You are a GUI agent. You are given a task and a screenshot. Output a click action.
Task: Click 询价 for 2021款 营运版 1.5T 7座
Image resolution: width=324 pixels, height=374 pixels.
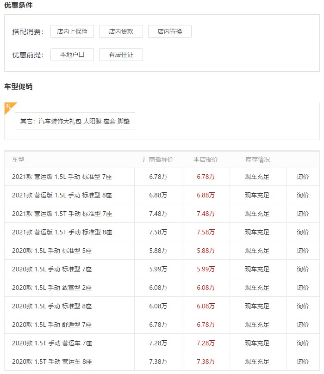point(303,214)
